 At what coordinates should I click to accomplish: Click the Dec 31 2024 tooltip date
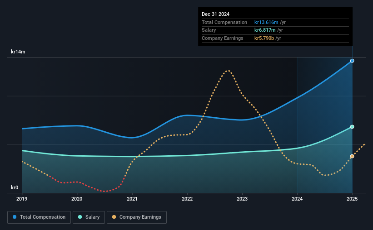pyautogui.click(x=215, y=14)
